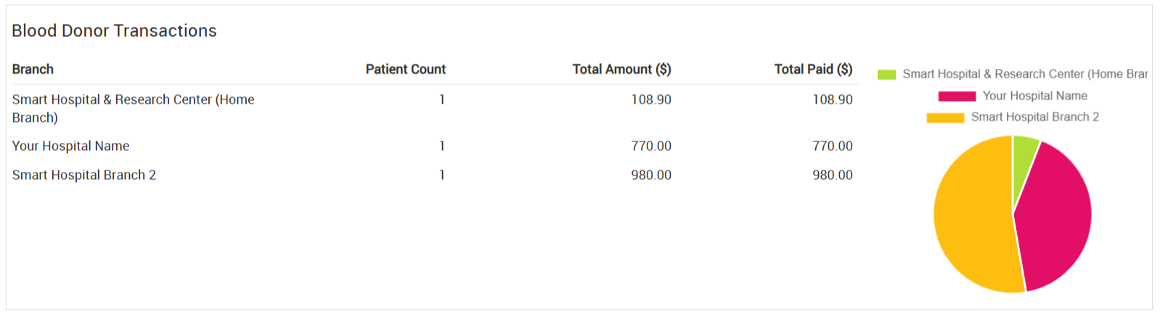Click the Branch column header

(33, 69)
